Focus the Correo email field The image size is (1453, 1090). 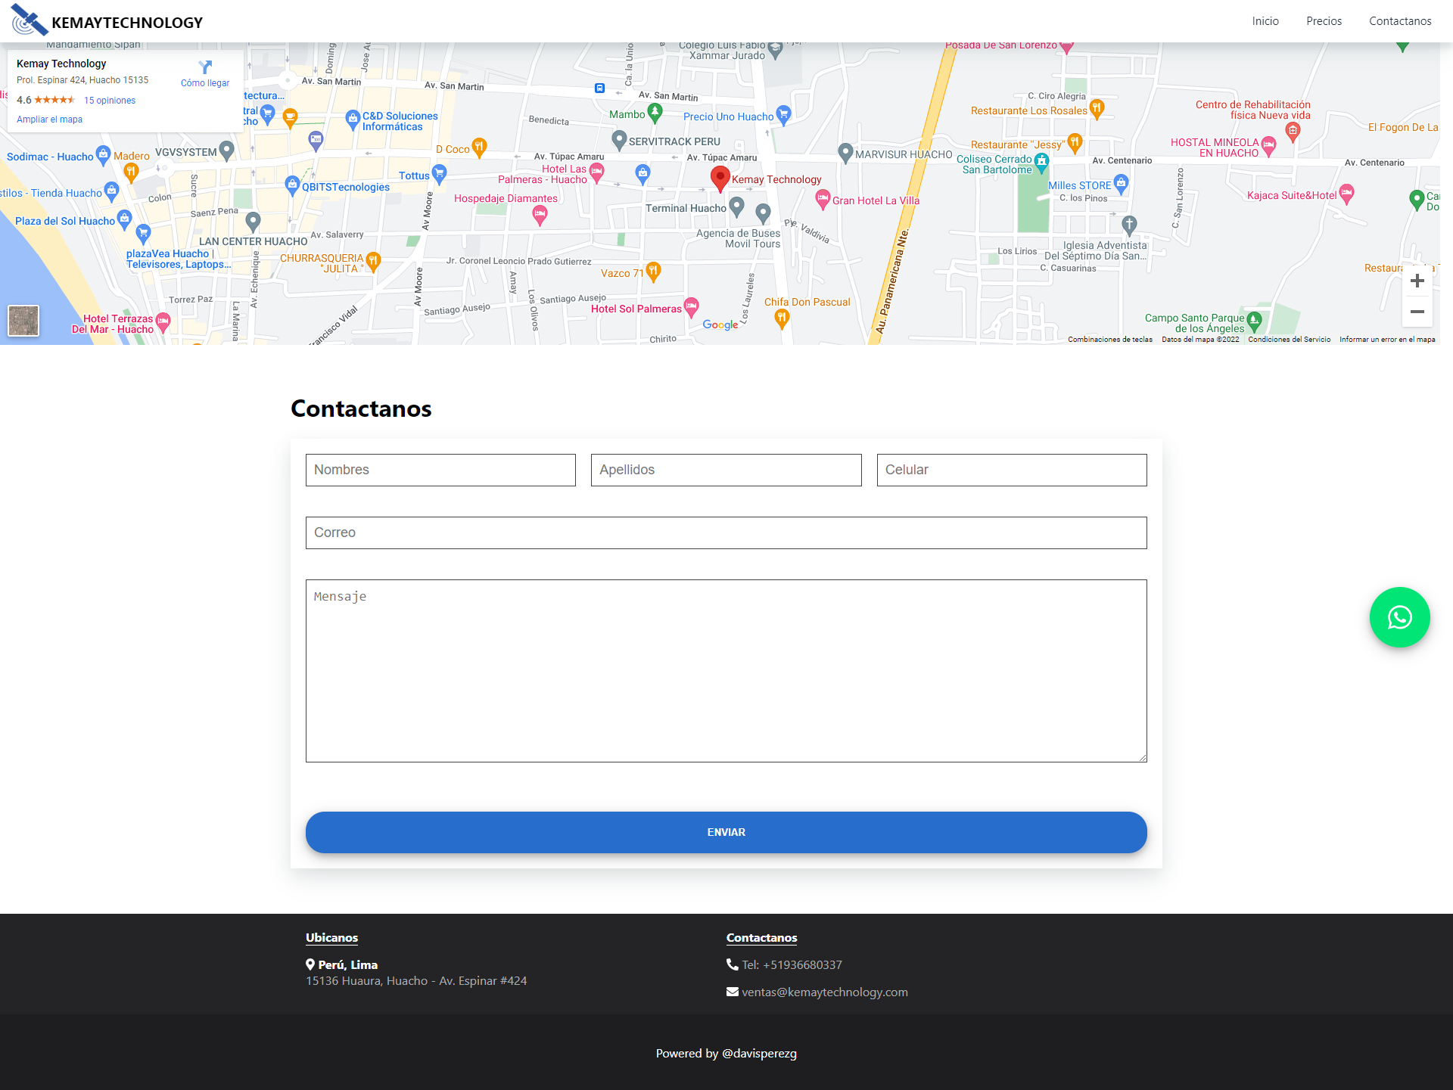coord(726,533)
